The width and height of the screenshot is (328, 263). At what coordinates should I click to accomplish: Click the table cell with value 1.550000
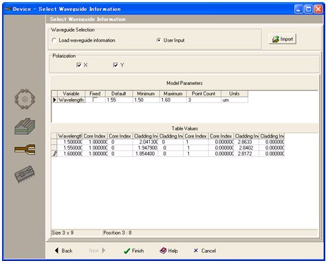click(69, 148)
